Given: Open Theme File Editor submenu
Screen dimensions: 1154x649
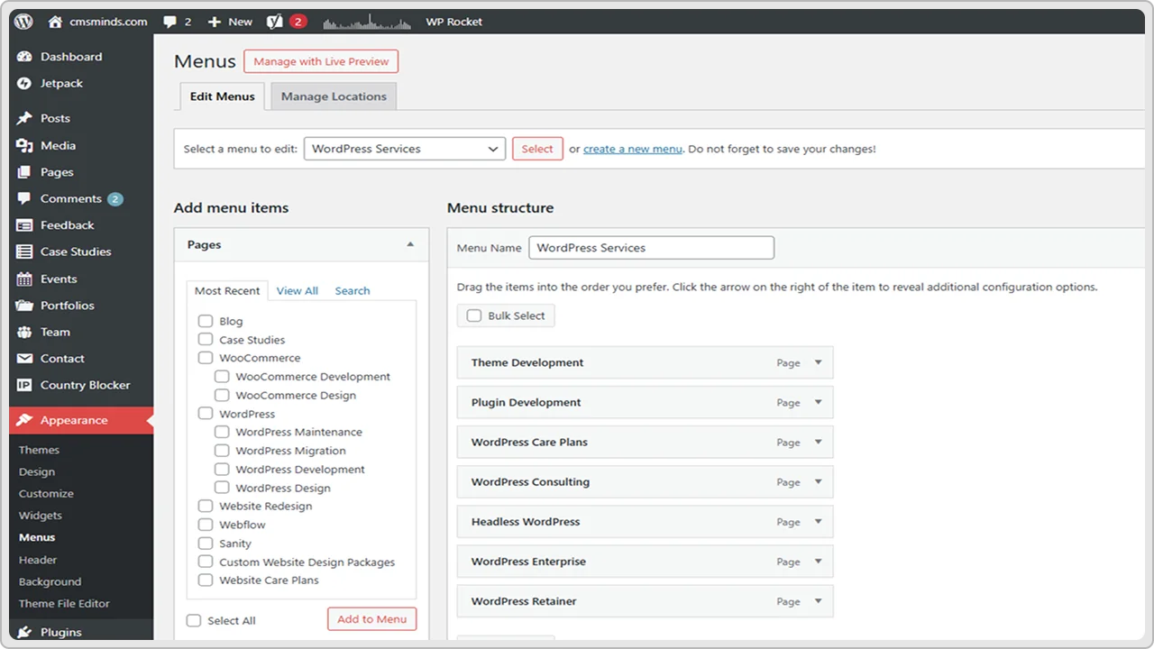Looking at the screenshot, I should pos(64,603).
